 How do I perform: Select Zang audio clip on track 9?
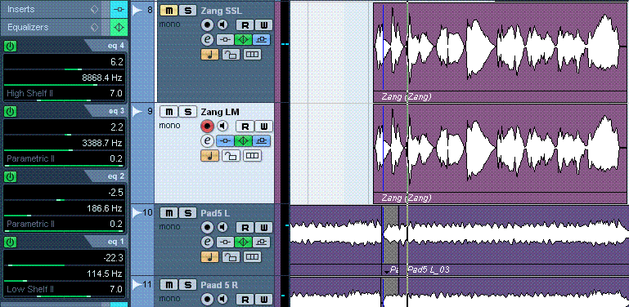coord(501,154)
